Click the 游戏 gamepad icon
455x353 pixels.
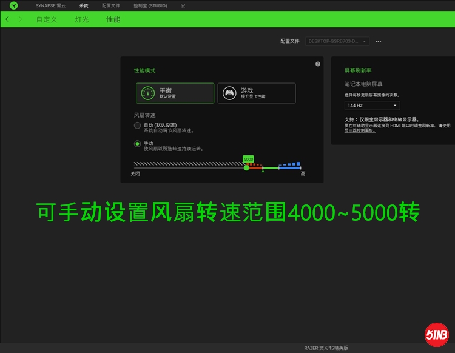tap(229, 93)
